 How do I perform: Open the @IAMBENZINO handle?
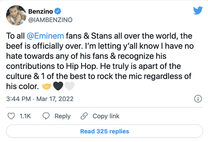point(50,20)
